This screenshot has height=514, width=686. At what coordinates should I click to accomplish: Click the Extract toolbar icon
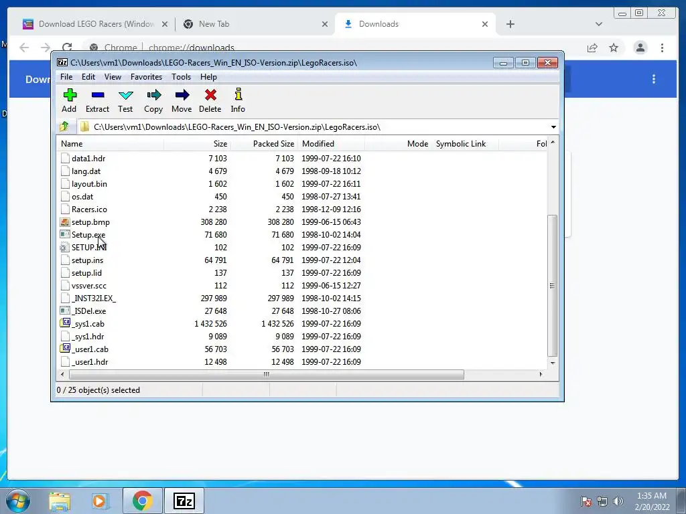(97, 100)
